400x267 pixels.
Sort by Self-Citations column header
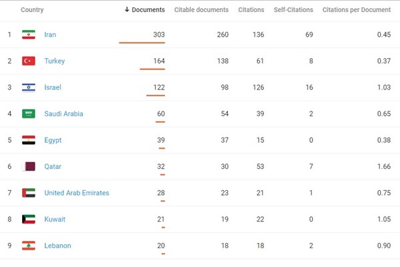pyautogui.click(x=293, y=10)
